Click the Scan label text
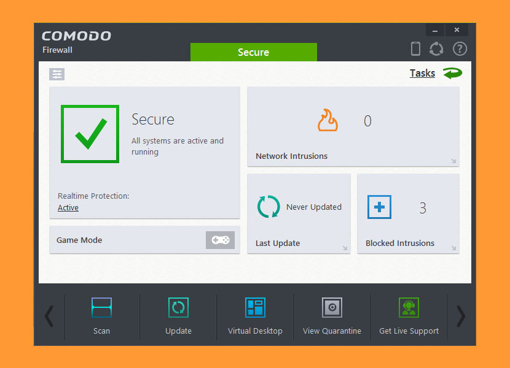The width and height of the screenshot is (510, 368). click(x=101, y=331)
